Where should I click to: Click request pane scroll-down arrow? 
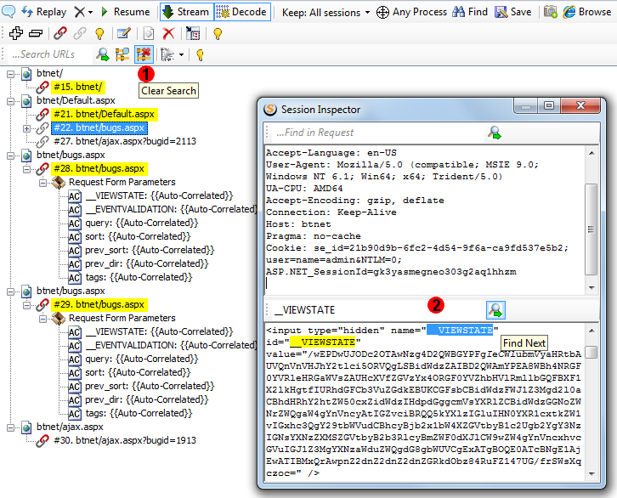click(592, 288)
